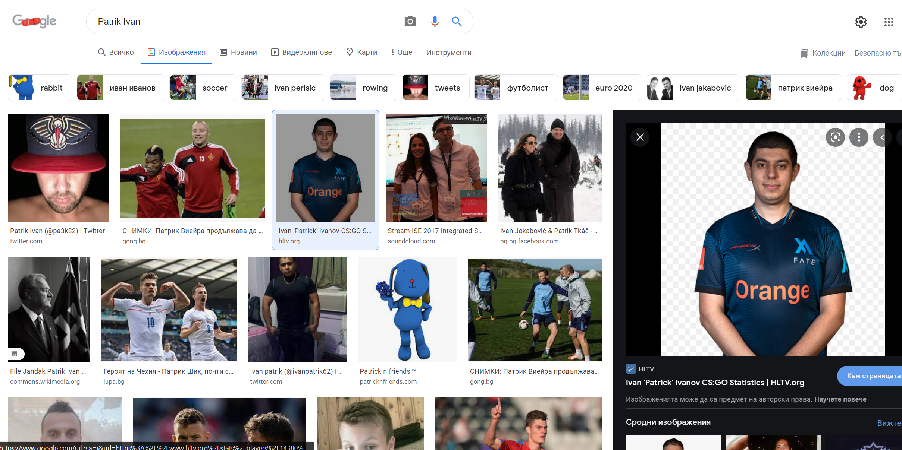The width and height of the screenshot is (902, 450).
Task: Select the ivan perisic filter chip
Action: (283, 88)
